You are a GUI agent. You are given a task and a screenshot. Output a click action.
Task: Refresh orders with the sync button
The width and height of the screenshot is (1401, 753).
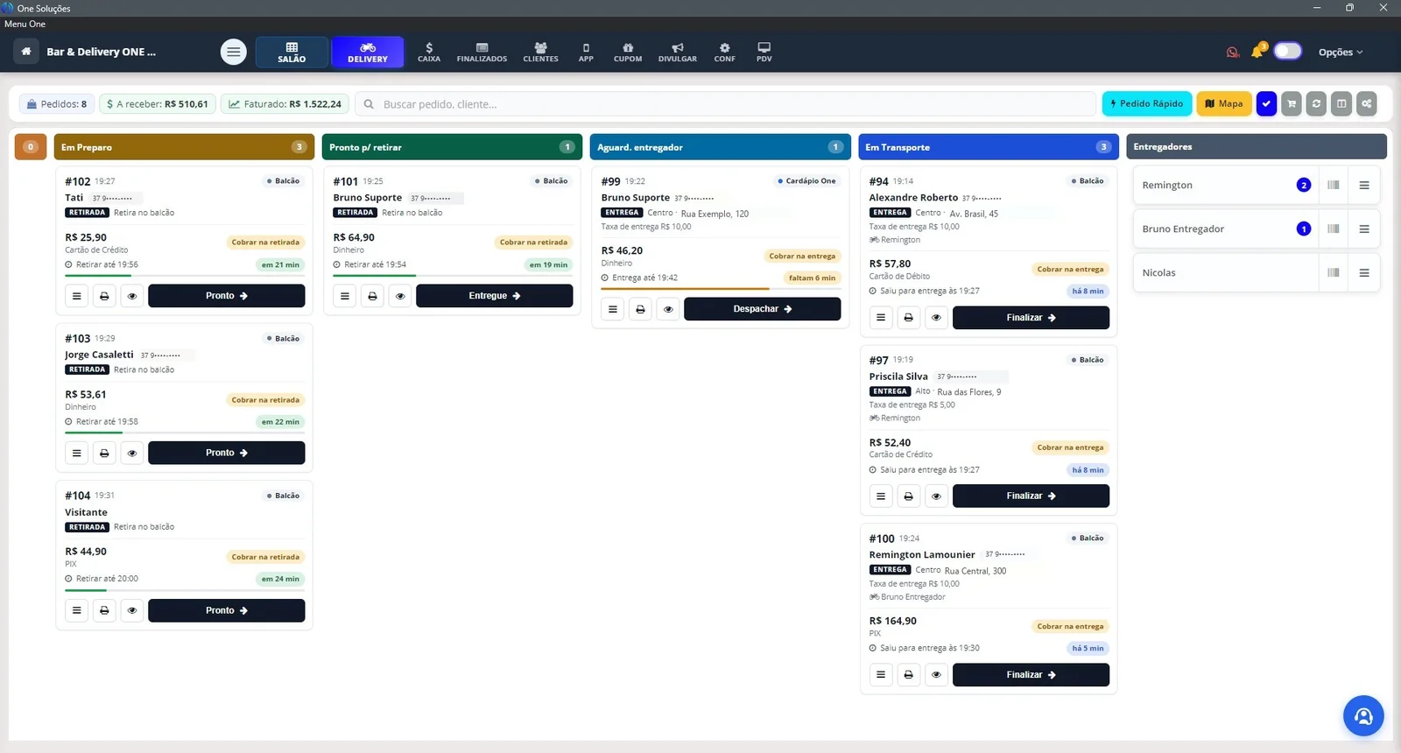[x=1316, y=103]
